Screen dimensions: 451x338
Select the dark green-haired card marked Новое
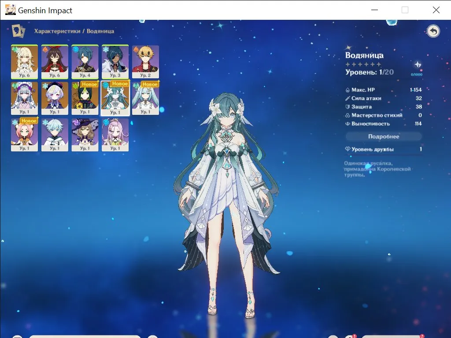(85, 98)
